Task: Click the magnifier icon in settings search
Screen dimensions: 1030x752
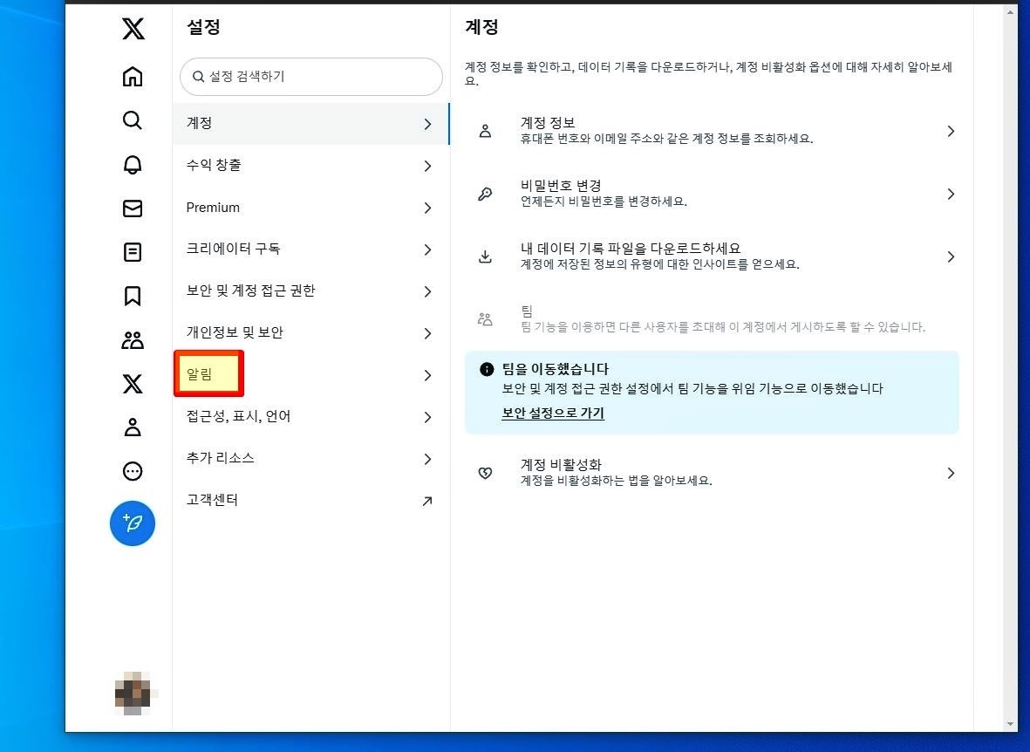Action: click(x=198, y=76)
